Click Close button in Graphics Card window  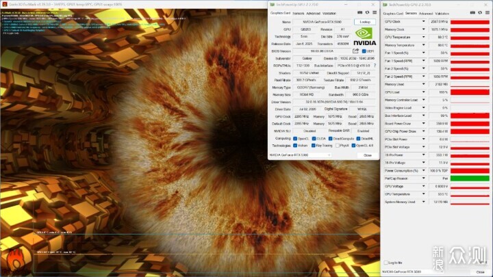point(367,155)
